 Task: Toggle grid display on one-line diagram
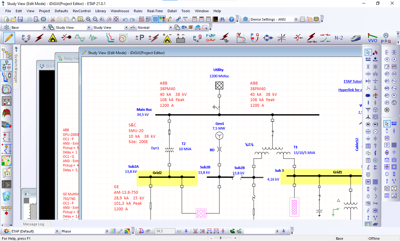pyautogui.click(x=155, y=19)
